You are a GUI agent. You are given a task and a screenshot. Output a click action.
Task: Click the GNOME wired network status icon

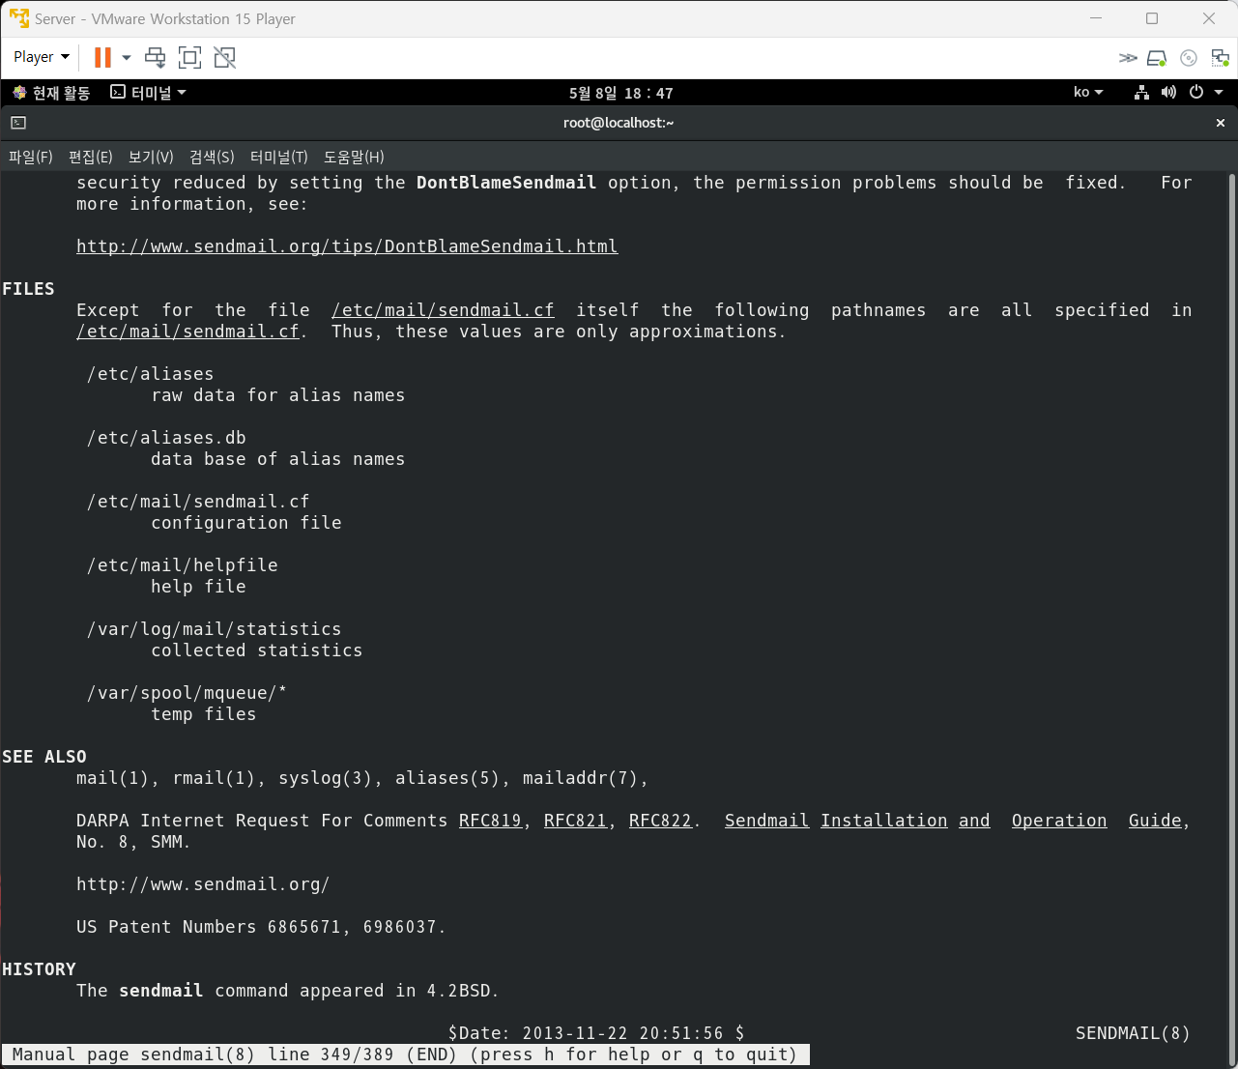click(x=1141, y=93)
